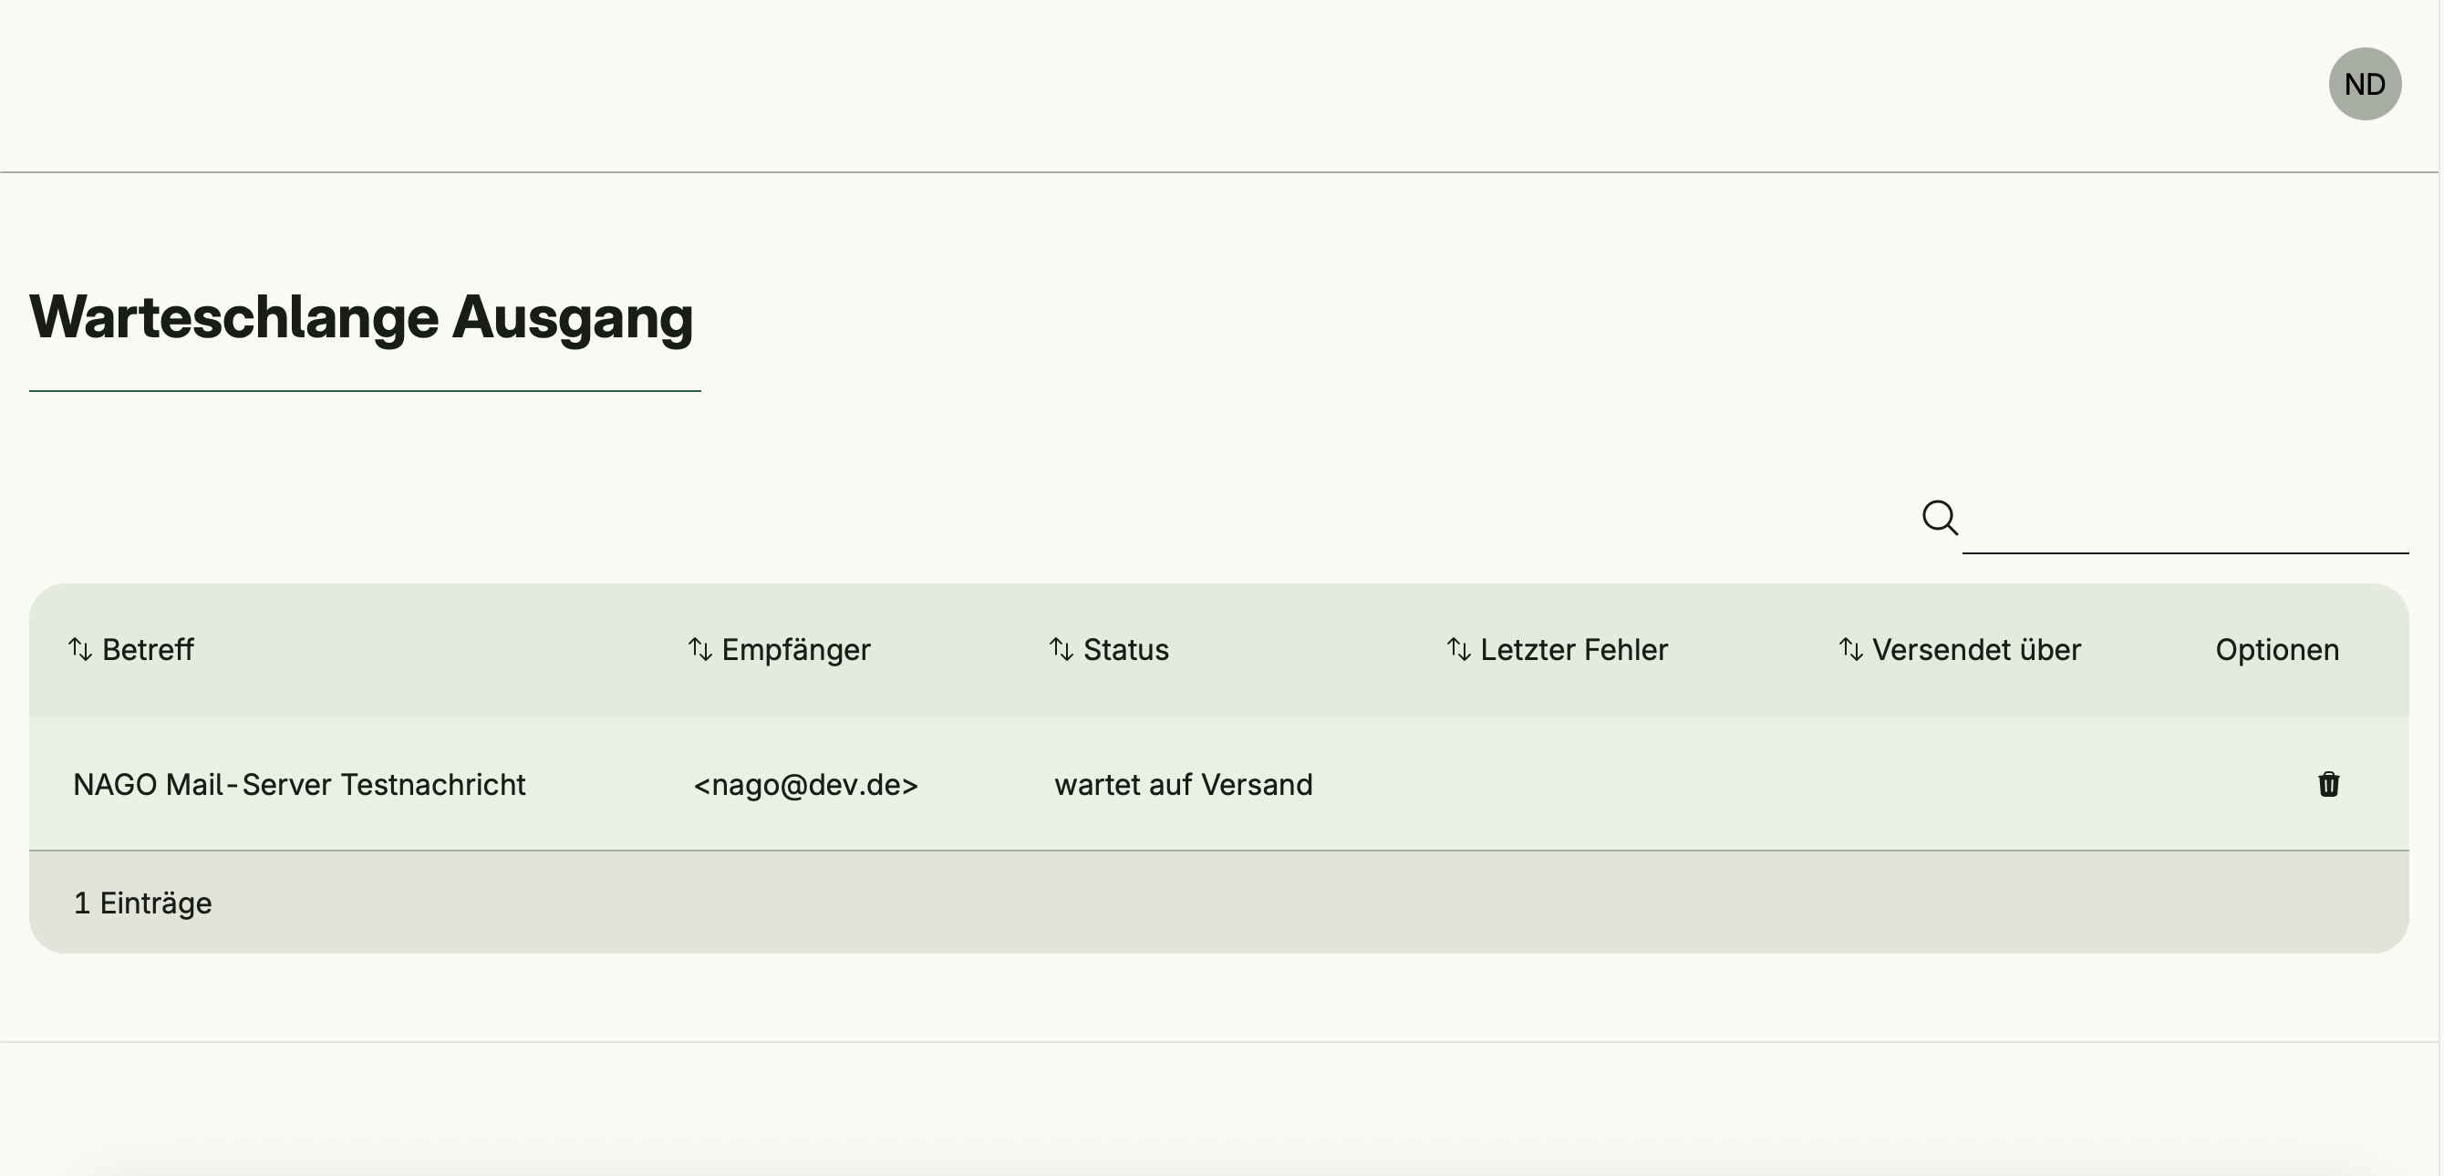Click the sort arrows beside Versendet über

tap(1850, 650)
